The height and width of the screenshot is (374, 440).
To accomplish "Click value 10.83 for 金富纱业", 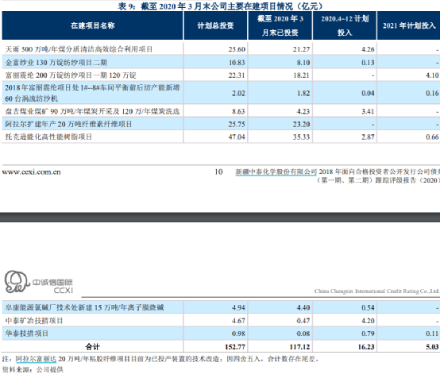I will (237, 63).
